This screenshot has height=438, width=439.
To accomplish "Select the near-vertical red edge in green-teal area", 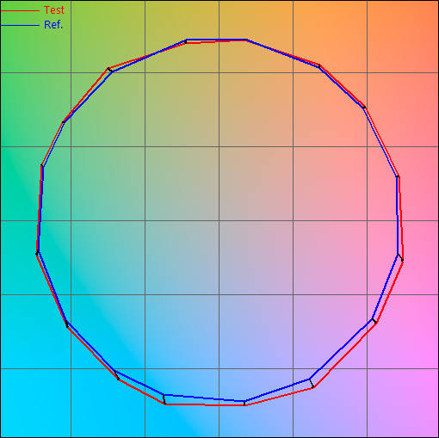I will [40, 209].
